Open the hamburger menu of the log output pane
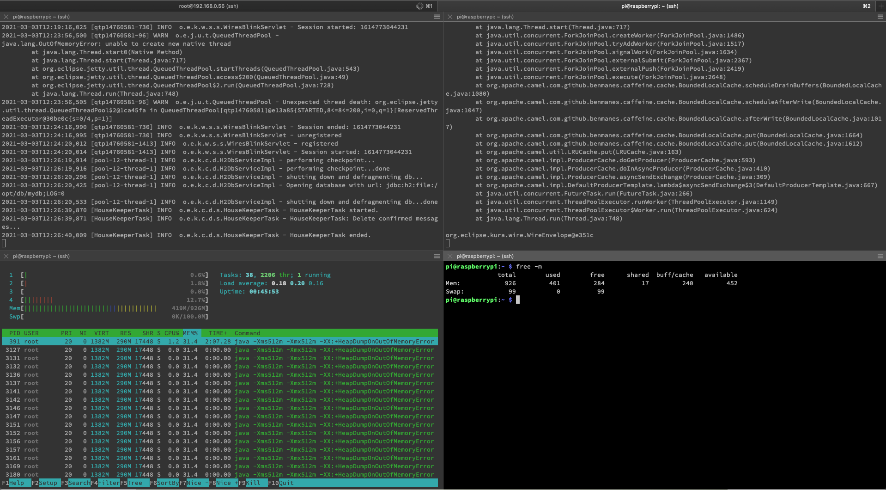The width and height of the screenshot is (886, 490). [437, 17]
